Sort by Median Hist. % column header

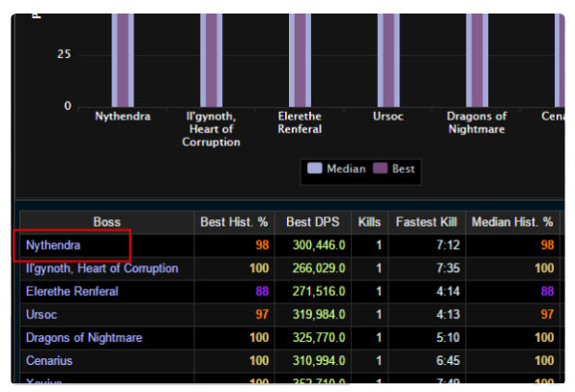point(512,222)
